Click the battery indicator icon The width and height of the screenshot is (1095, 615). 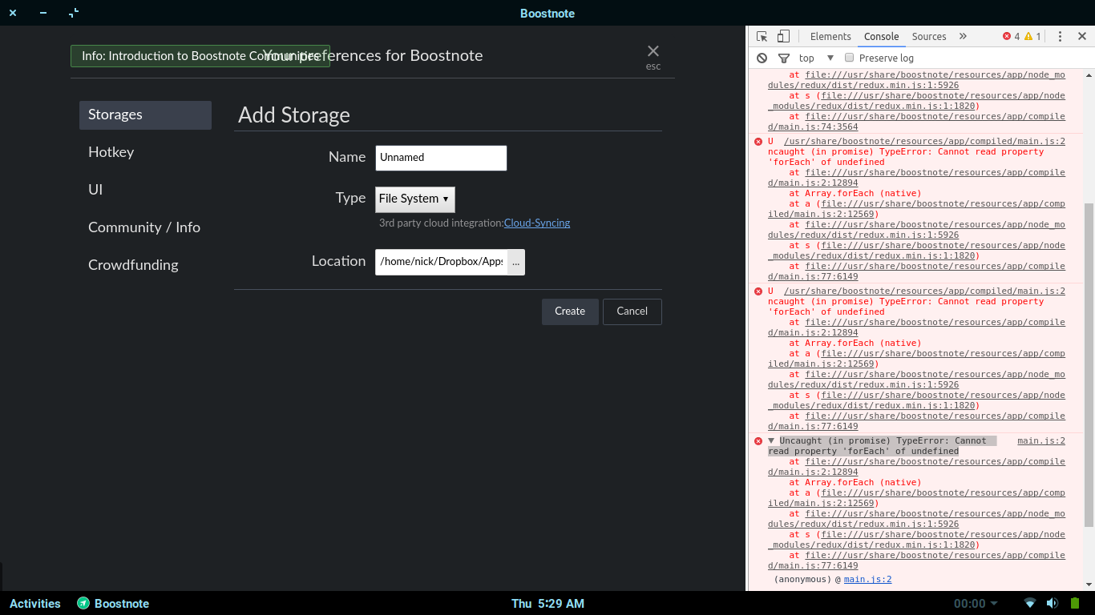pyautogui.click(x=1074, y=604)
